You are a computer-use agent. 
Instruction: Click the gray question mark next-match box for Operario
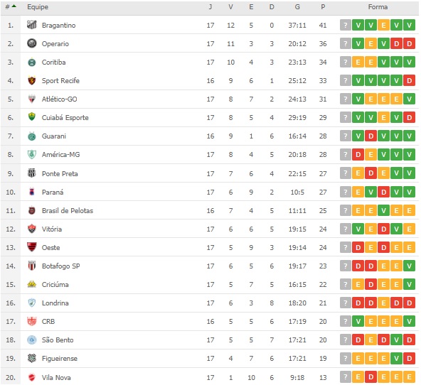(346, 43)
